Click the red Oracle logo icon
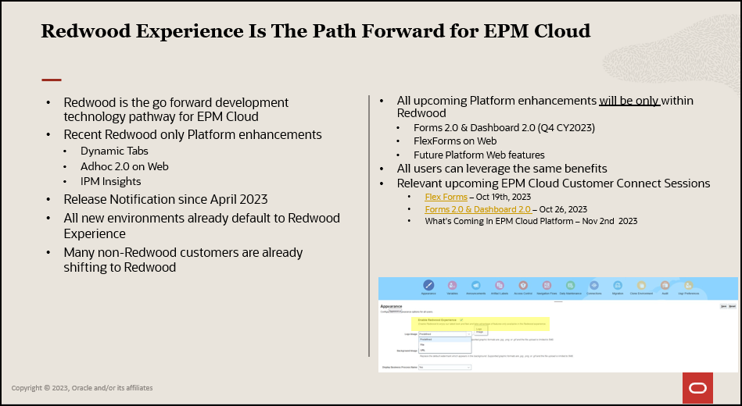The width and height of the screenshot is (742, 406). [697, 388]
